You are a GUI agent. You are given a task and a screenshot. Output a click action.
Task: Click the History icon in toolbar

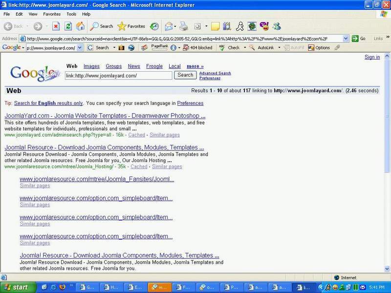(x=154, y=26)
